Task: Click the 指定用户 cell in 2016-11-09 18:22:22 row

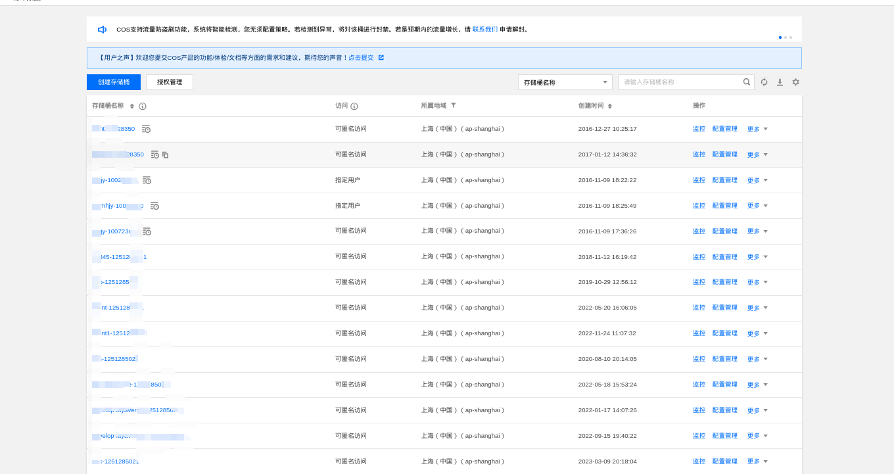Action: click(348, 180)
